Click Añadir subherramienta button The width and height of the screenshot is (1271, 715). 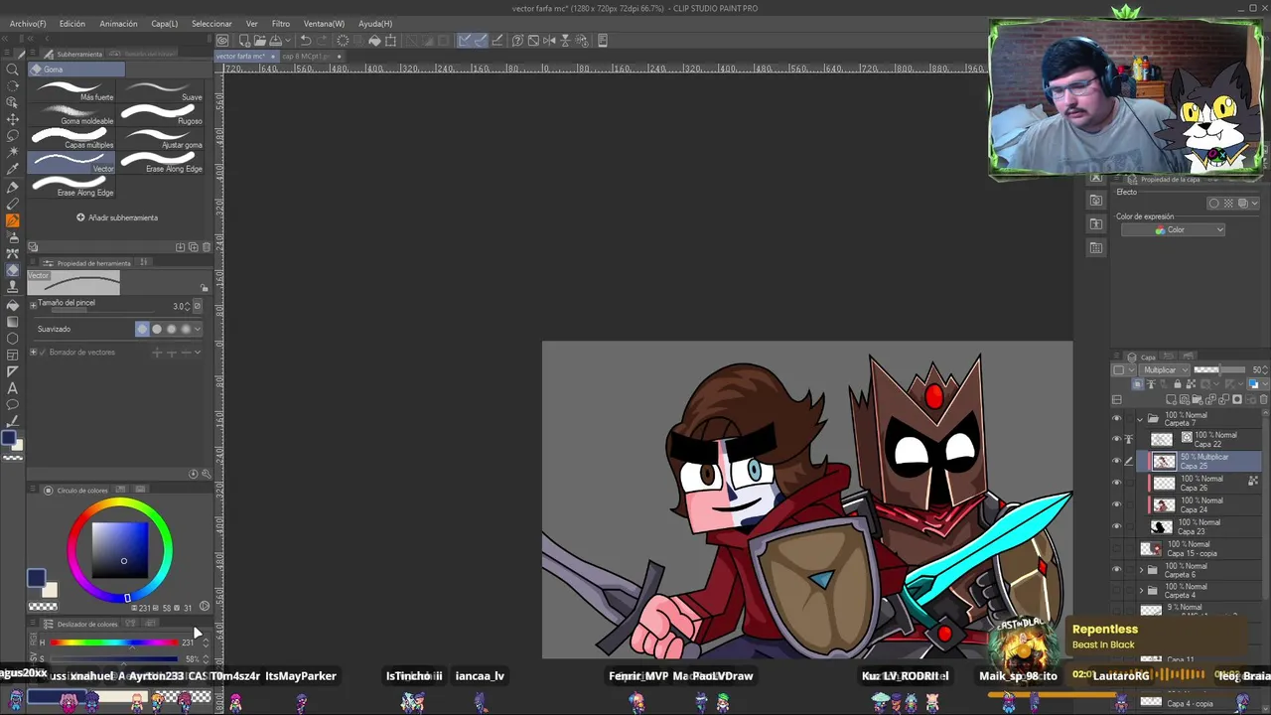tap(117, 217)
